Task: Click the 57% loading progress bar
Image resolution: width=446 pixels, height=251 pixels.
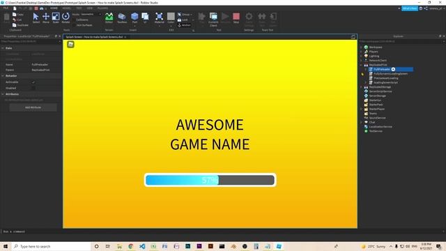Action: [x=210, y=180]
